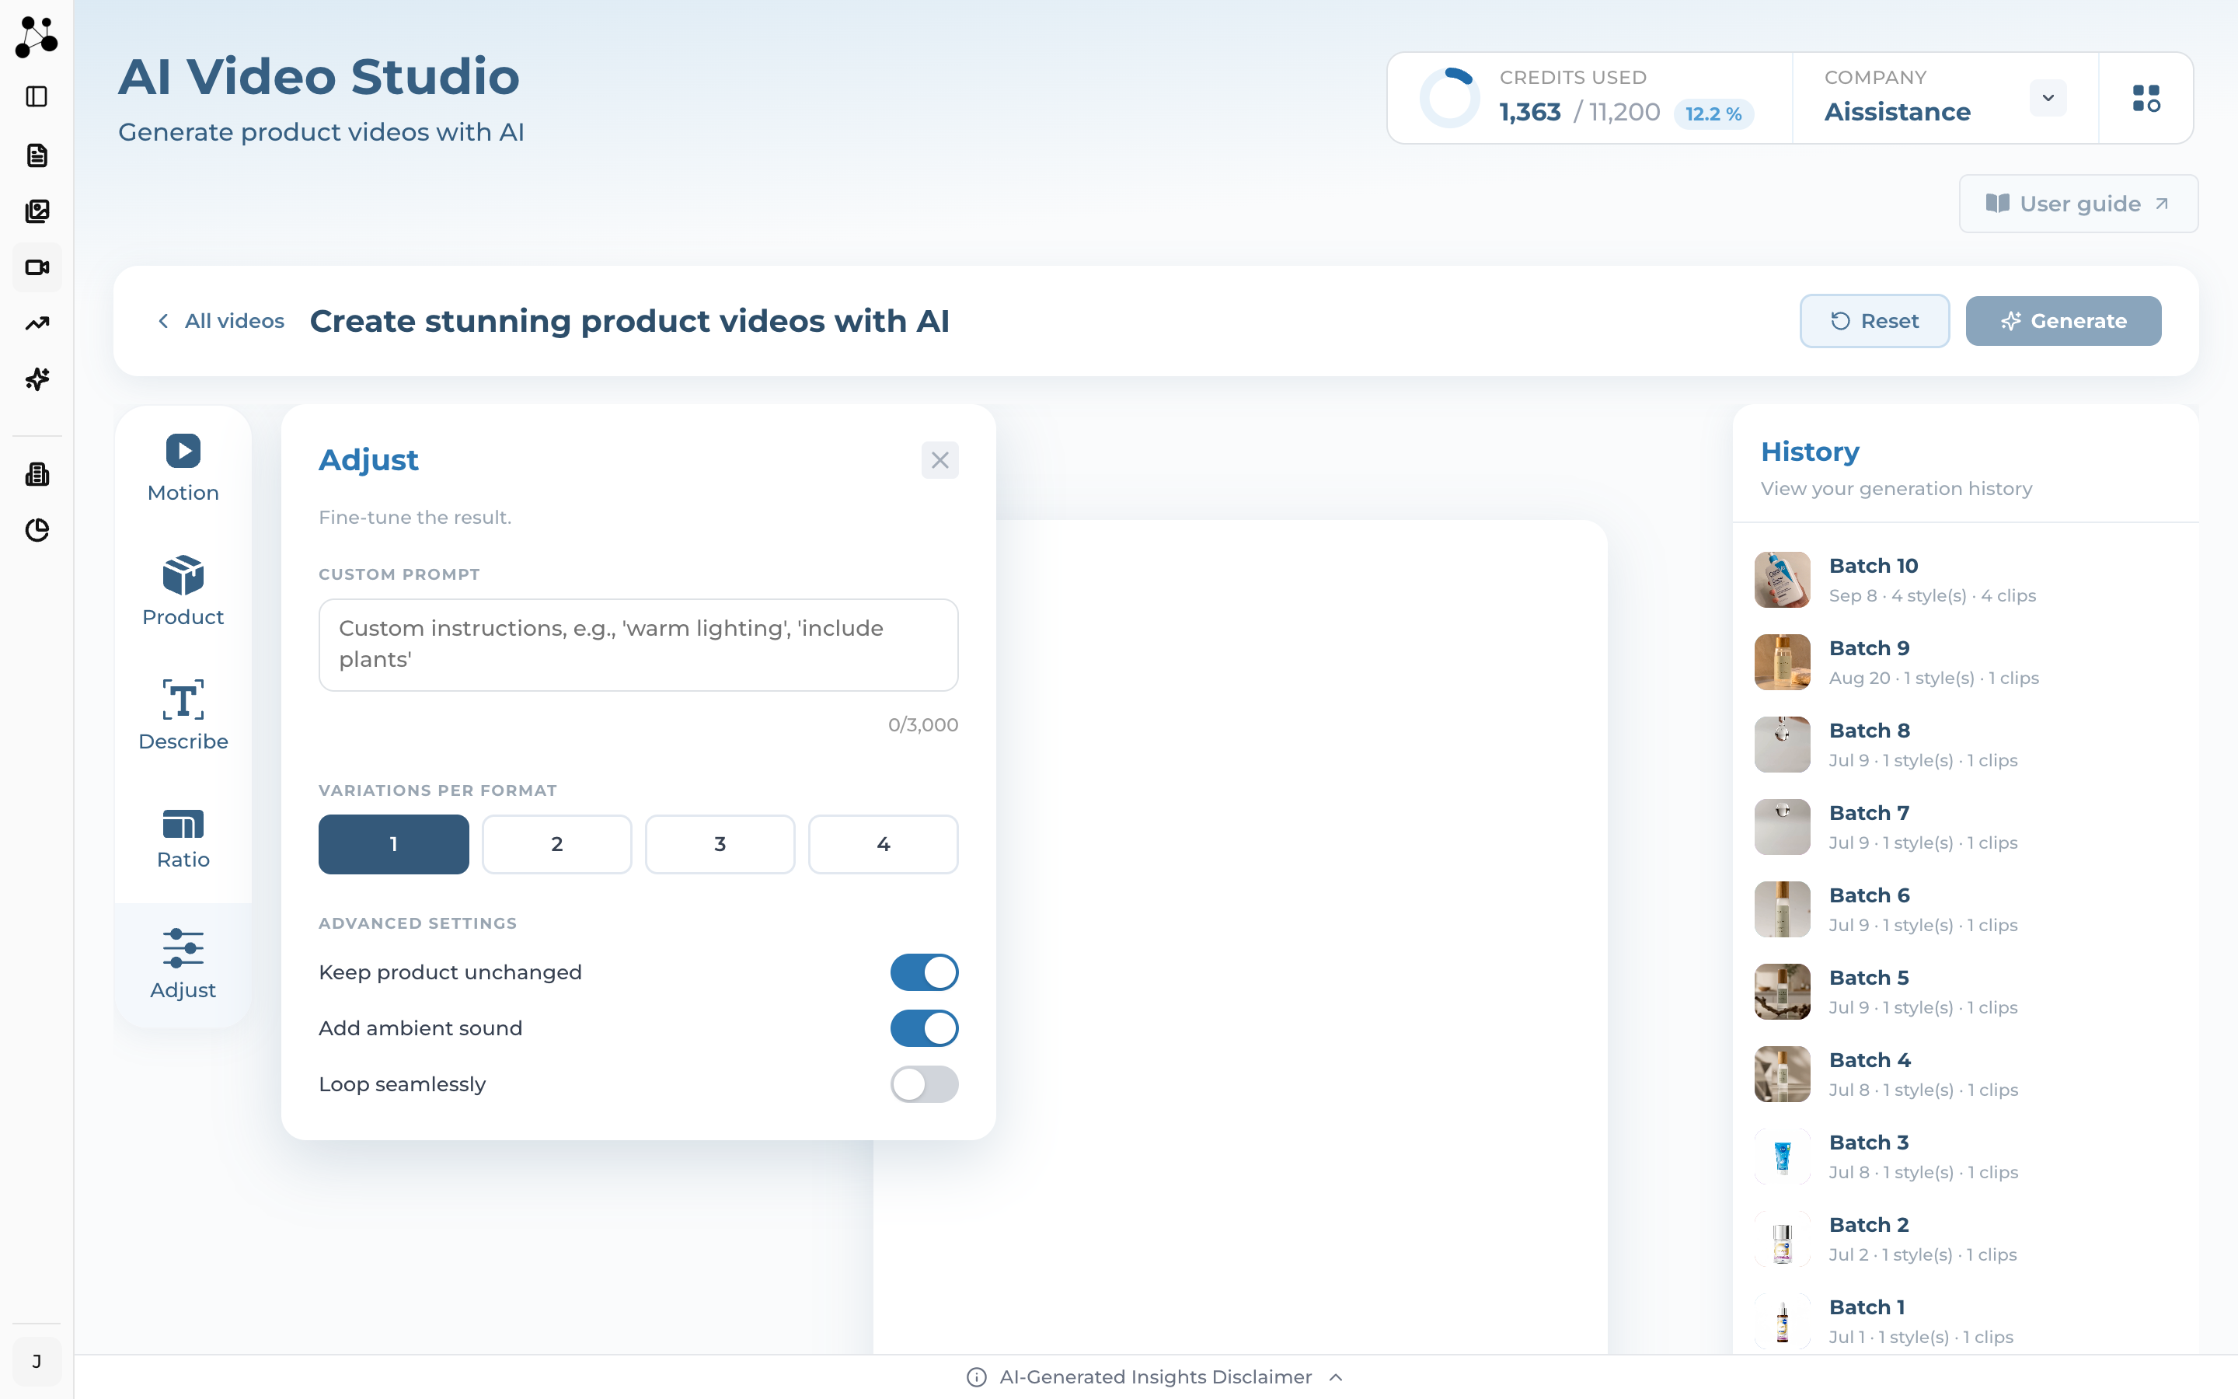This screenshot has width=2238, height=1399.
Task: Select the Adjust tab
Action: pyautogui.click(x=183, y=964)
